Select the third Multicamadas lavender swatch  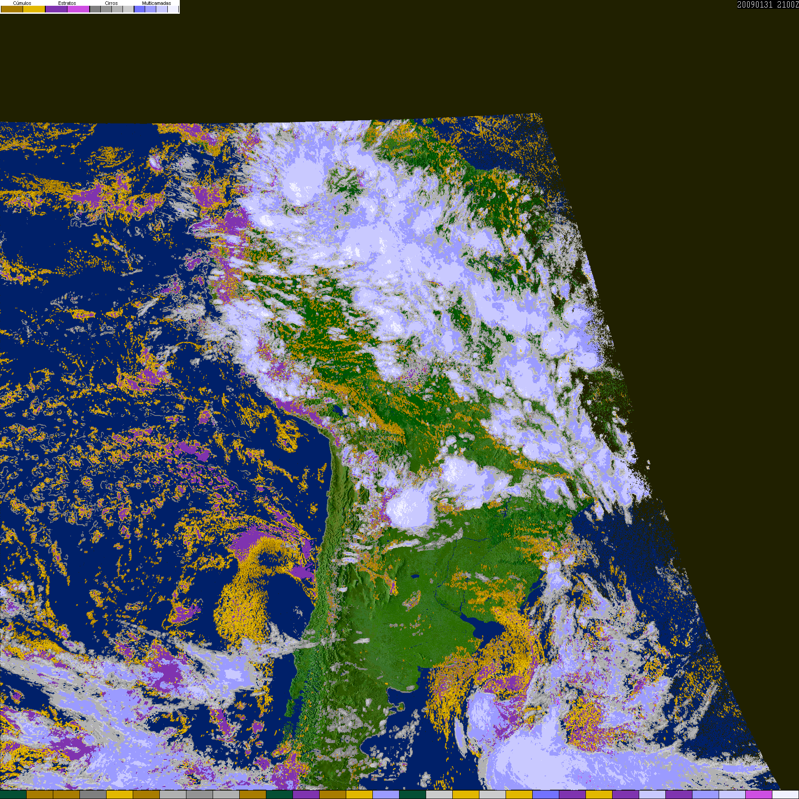coord(162,9)
